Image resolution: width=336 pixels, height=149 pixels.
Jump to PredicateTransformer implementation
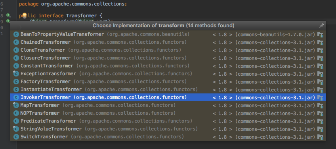point(168,121)
